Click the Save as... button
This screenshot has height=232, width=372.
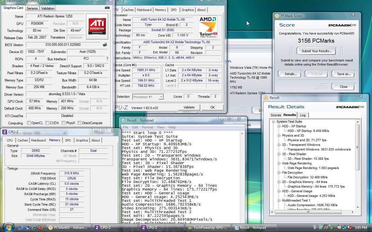coord(344,74)
